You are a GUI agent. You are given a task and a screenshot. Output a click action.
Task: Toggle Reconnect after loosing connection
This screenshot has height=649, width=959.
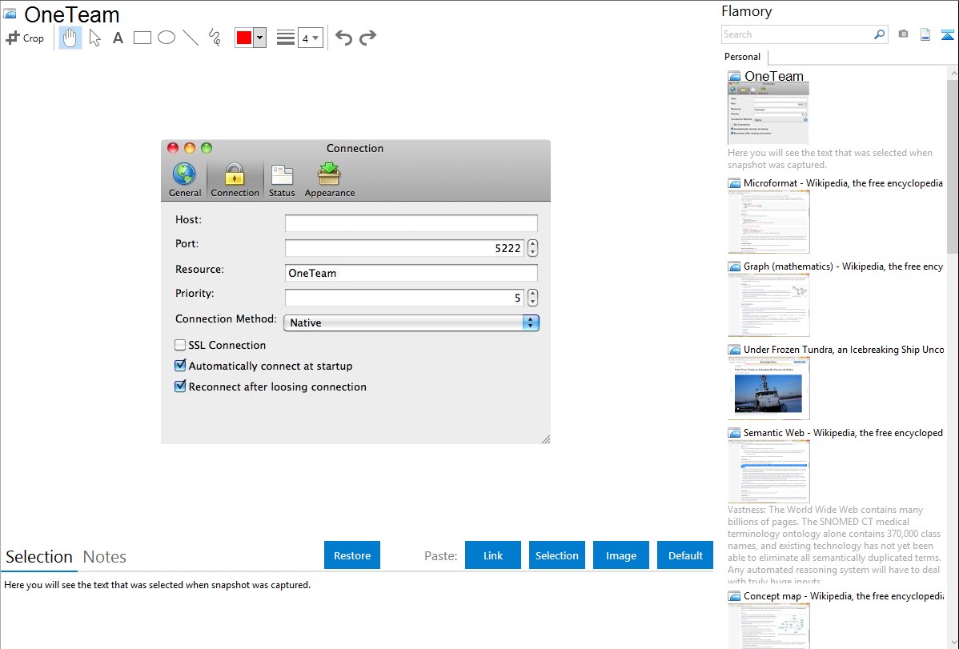tap(180, 387)
